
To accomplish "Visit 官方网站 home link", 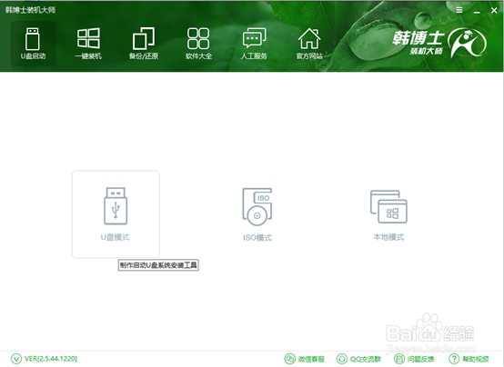I will pyautogui.click(x=309, y=44).
